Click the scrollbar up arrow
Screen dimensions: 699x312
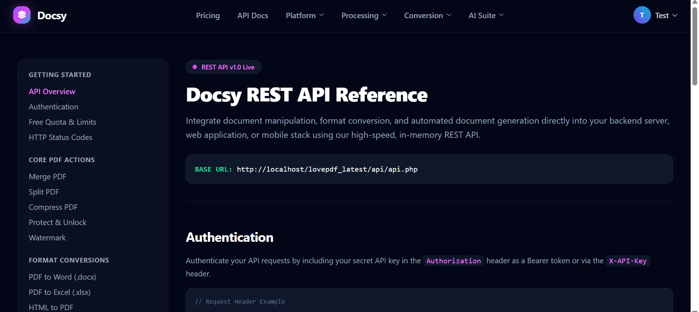point(695,3)
